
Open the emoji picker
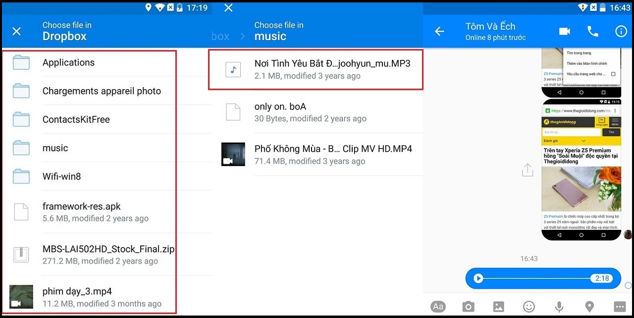pos(529,307)
